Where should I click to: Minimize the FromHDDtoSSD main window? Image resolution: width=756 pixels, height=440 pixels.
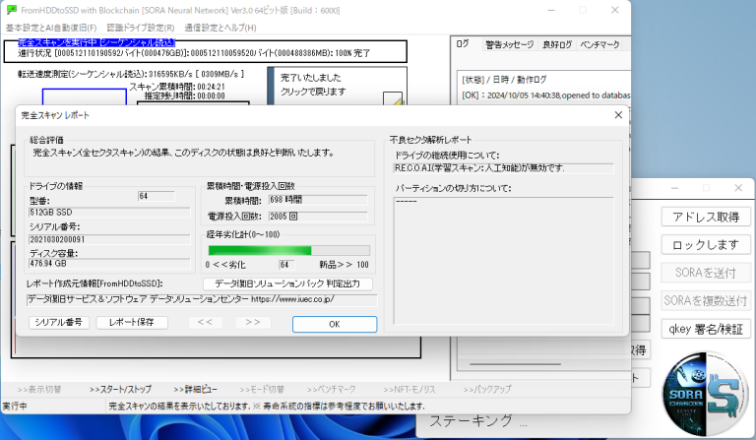551,10
